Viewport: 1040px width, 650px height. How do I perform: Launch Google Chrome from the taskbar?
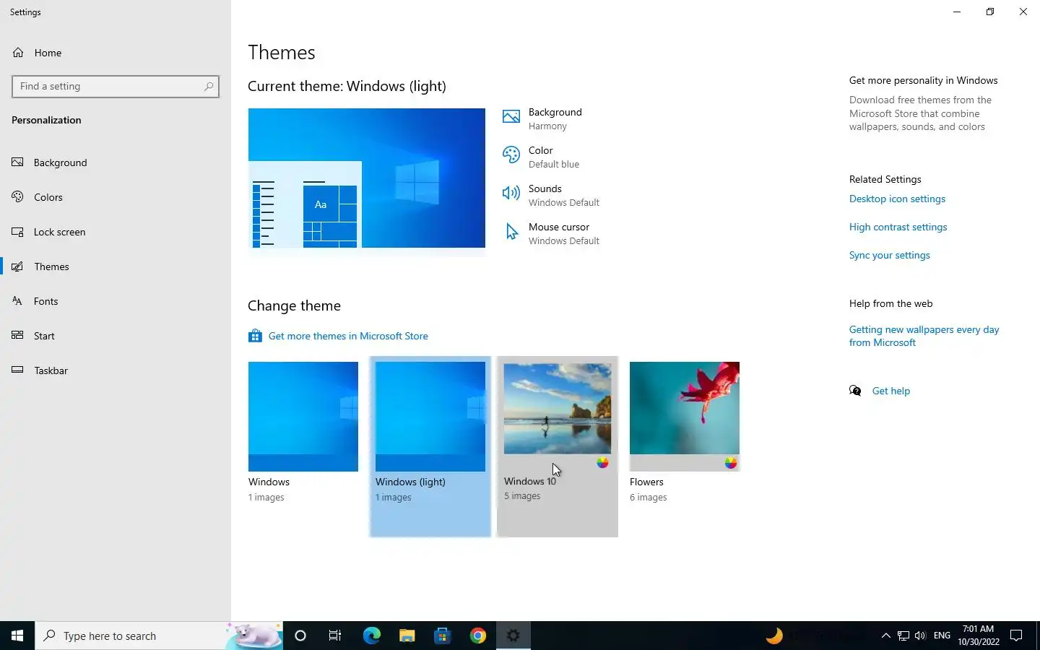(x=477, y=636)
